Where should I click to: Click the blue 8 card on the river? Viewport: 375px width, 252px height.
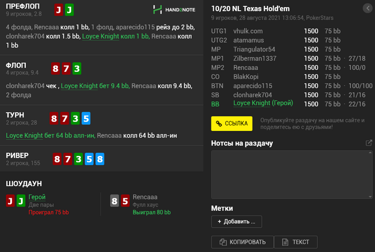coord(100,159)
